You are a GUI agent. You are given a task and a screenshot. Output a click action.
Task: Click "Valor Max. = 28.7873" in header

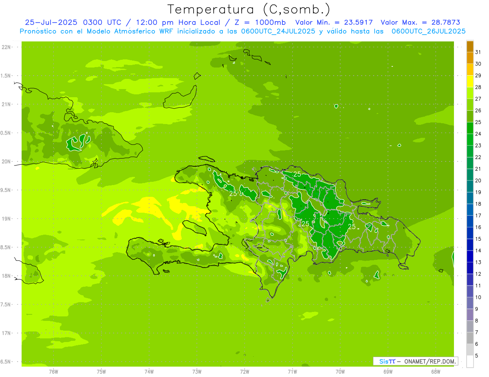pyautogui.click(x=421, y=22)
